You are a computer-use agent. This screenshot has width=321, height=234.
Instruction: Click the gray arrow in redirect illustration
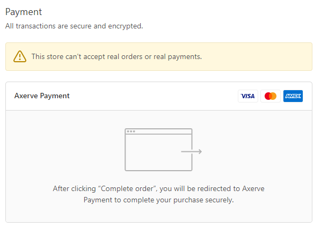pos(192,151)
